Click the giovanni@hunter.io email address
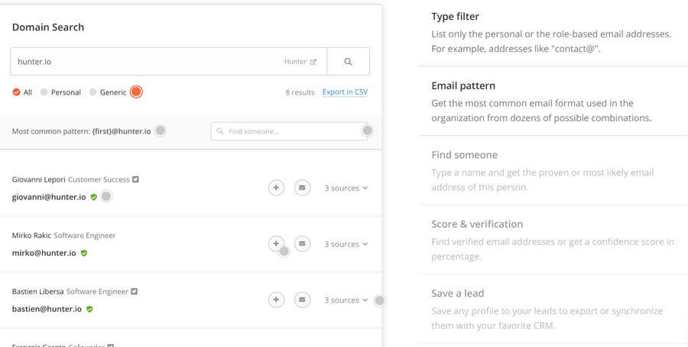 tap(49, 197)
